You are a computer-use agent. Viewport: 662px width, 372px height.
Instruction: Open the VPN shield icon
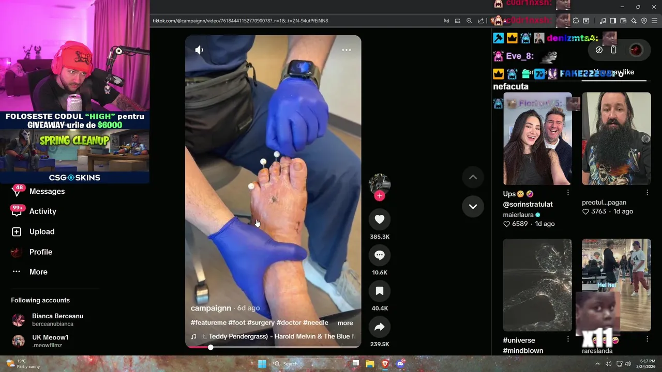[x=644, y=21]
